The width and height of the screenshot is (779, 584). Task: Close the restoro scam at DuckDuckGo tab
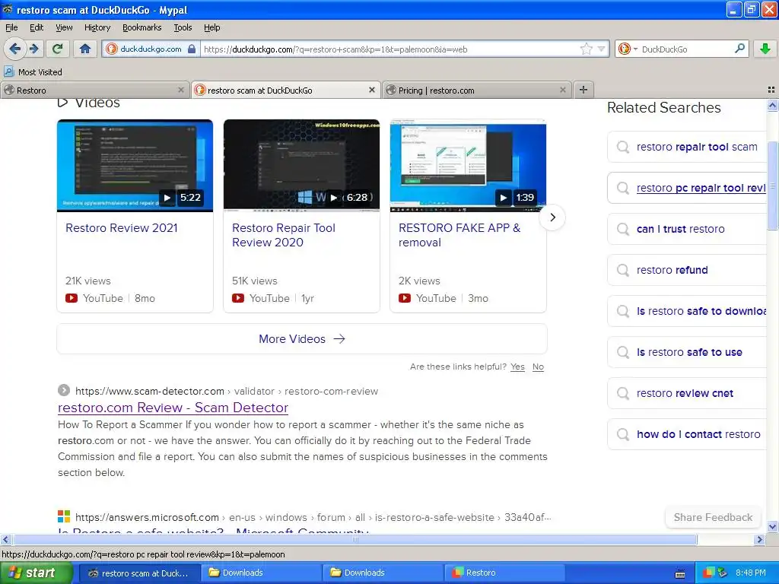coord(371,90)
